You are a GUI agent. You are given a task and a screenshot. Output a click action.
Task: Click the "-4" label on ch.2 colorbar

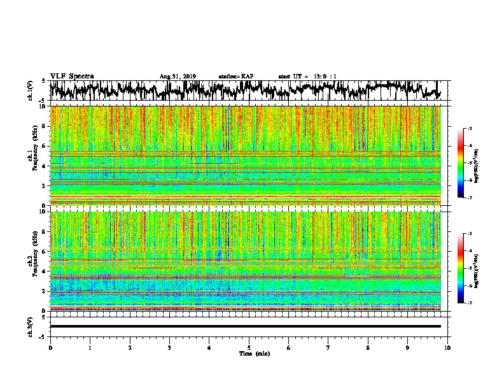[x=469, y=251]
